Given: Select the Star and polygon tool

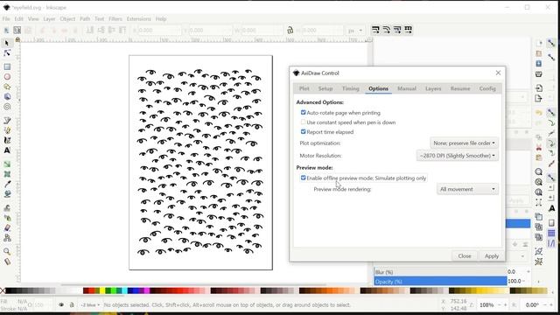Looking at the screenshot, I should tap(7, 87).
